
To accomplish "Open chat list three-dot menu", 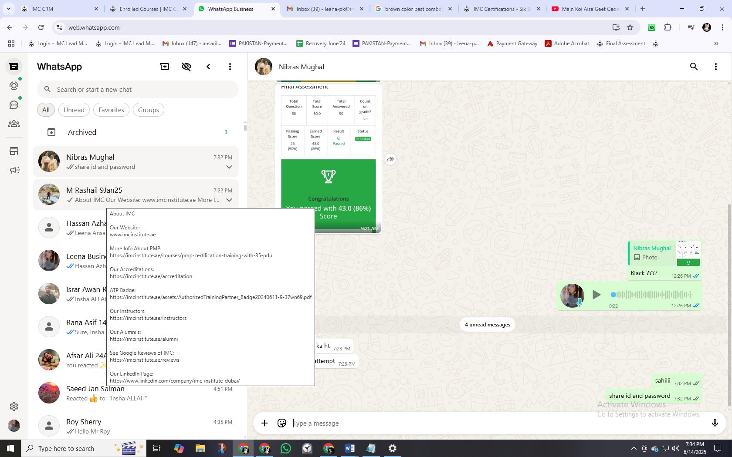I will (230, 67).
